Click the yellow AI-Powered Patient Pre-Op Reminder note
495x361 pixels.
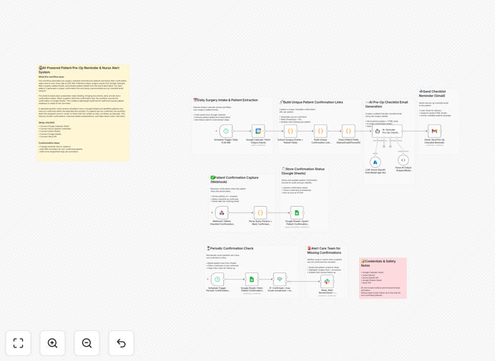point(83,113)
